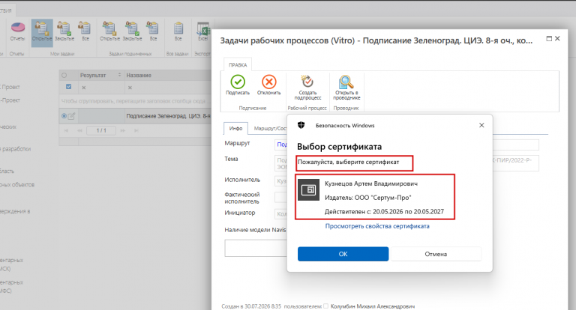Select the Кузнецов Артем Владимирович certificate
Viewport: 576px width, 310px height.
[x=375, y=198]
